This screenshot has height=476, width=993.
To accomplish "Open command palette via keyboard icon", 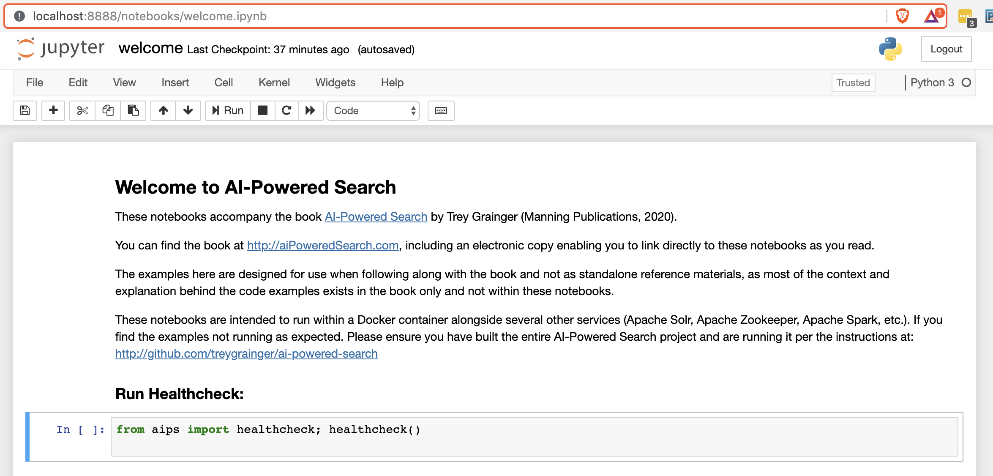I will coord(441,110).
